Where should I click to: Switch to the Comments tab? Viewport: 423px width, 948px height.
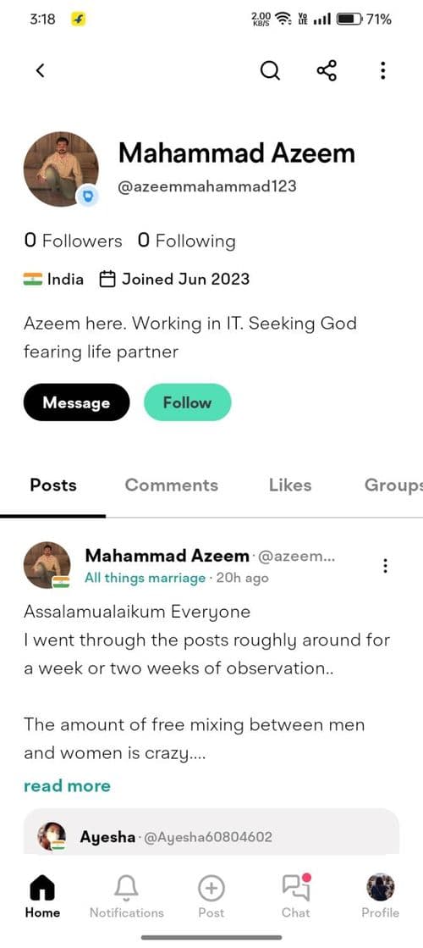[172, 485]
